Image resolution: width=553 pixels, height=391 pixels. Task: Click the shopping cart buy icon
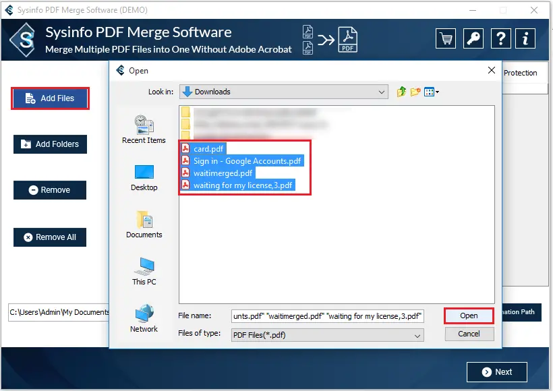pos(446,38)
